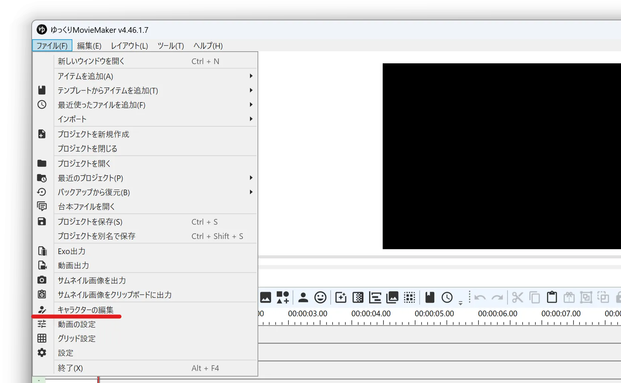
Task: Click the folder icon for プロジェクトを開く
Action: [42, 163]
